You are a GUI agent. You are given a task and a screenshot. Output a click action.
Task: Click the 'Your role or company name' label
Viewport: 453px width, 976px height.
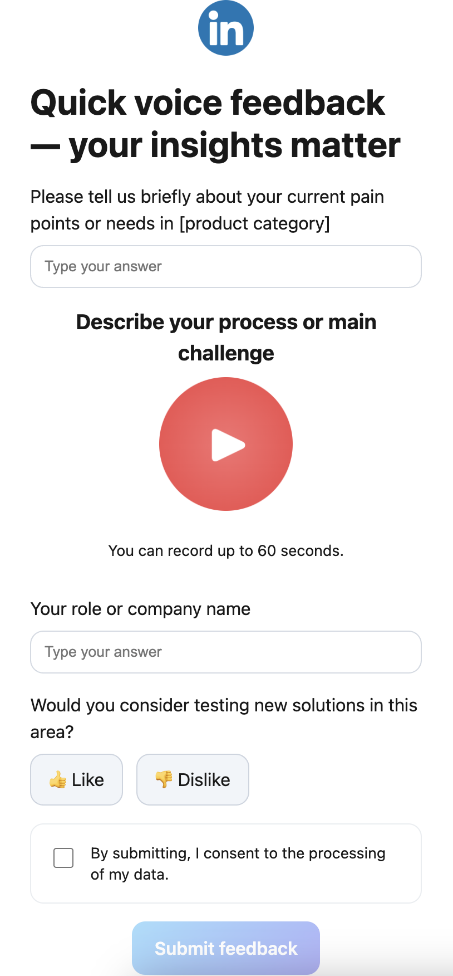tap(140, 609)
